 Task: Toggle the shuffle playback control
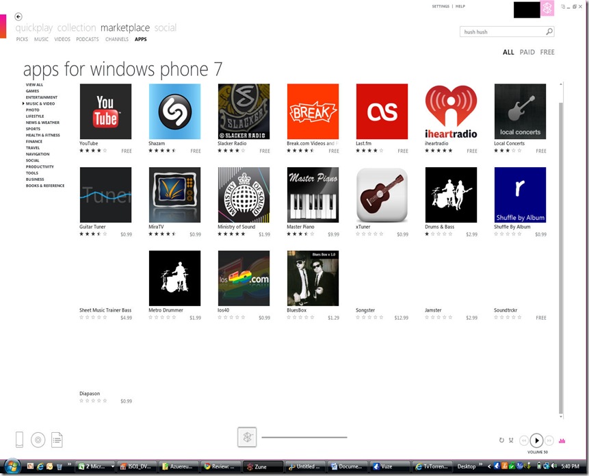tap(511, 440)
